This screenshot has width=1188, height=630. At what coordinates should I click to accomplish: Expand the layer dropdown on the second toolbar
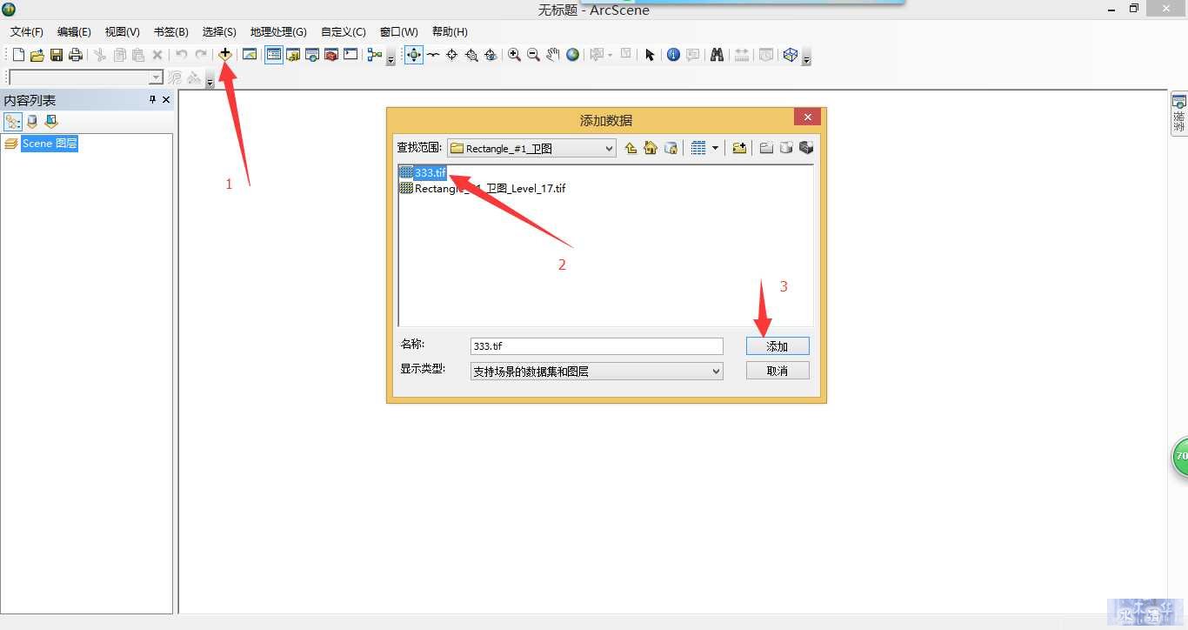[x=156, y=77]
